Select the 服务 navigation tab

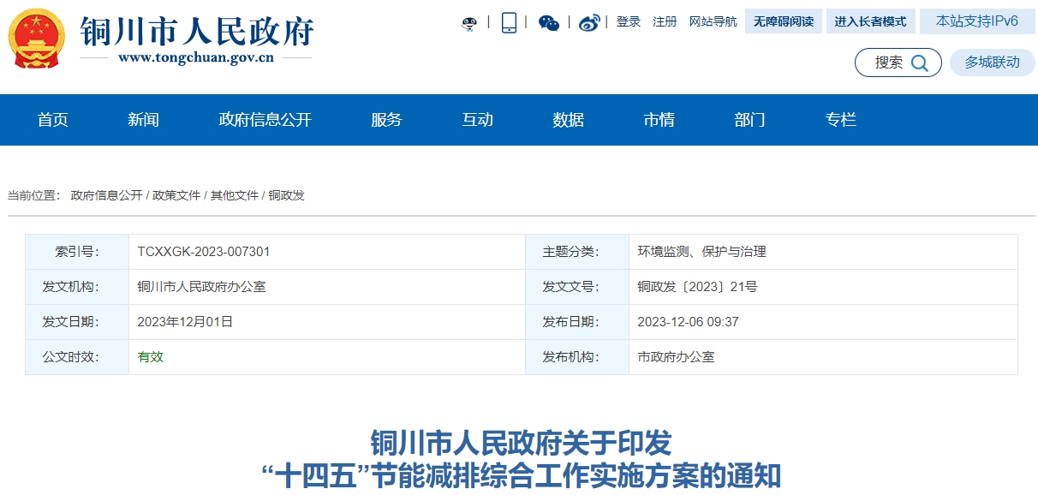click(x=386, y=120)
